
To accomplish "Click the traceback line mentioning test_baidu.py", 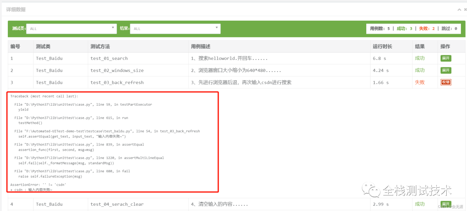I will pos(107,131).
